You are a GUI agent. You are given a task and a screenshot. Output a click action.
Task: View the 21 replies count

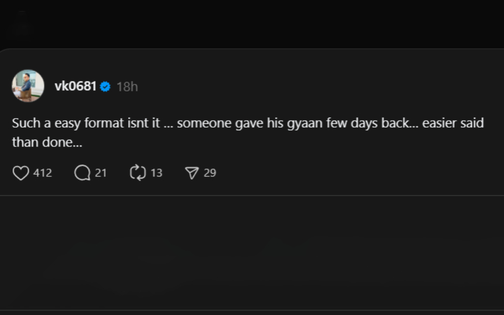[x=101, y=173]
